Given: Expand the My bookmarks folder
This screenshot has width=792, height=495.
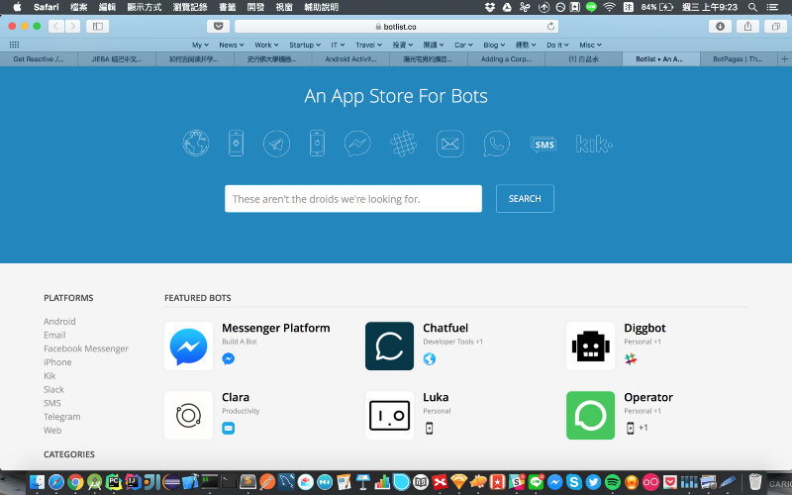Looking at the screenshot, I should tap(200, 45).
